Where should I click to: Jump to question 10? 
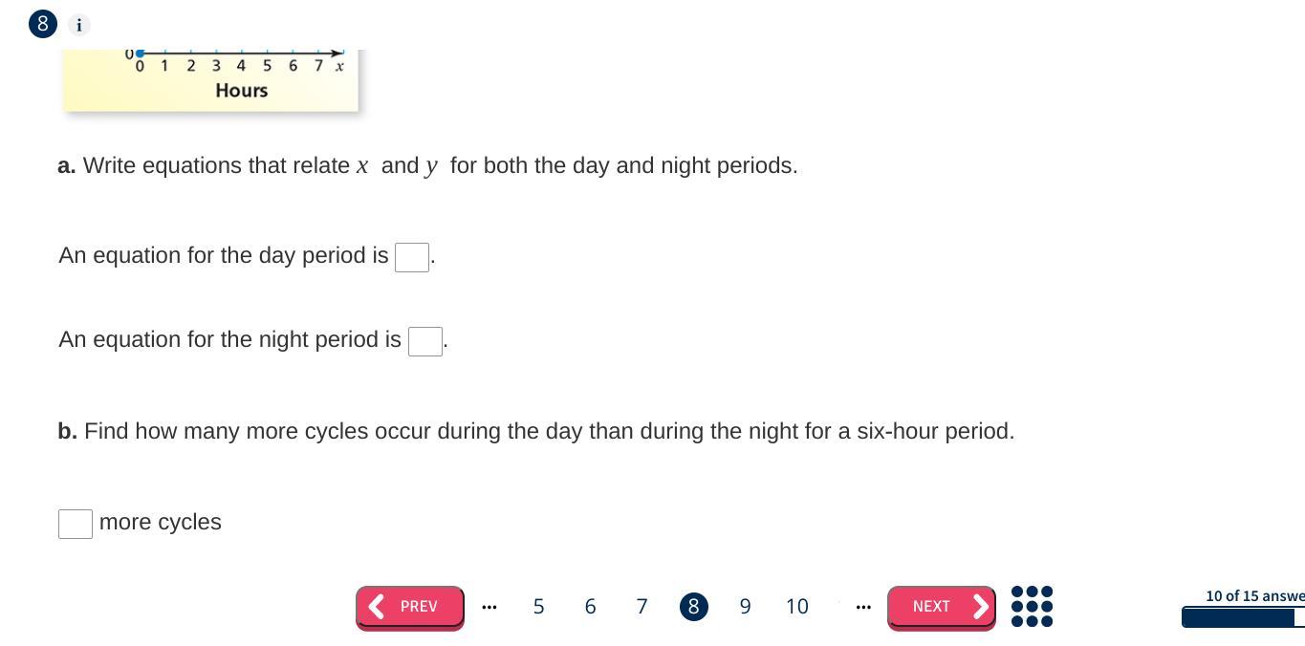pyautogui.click(x=797, y=607)
